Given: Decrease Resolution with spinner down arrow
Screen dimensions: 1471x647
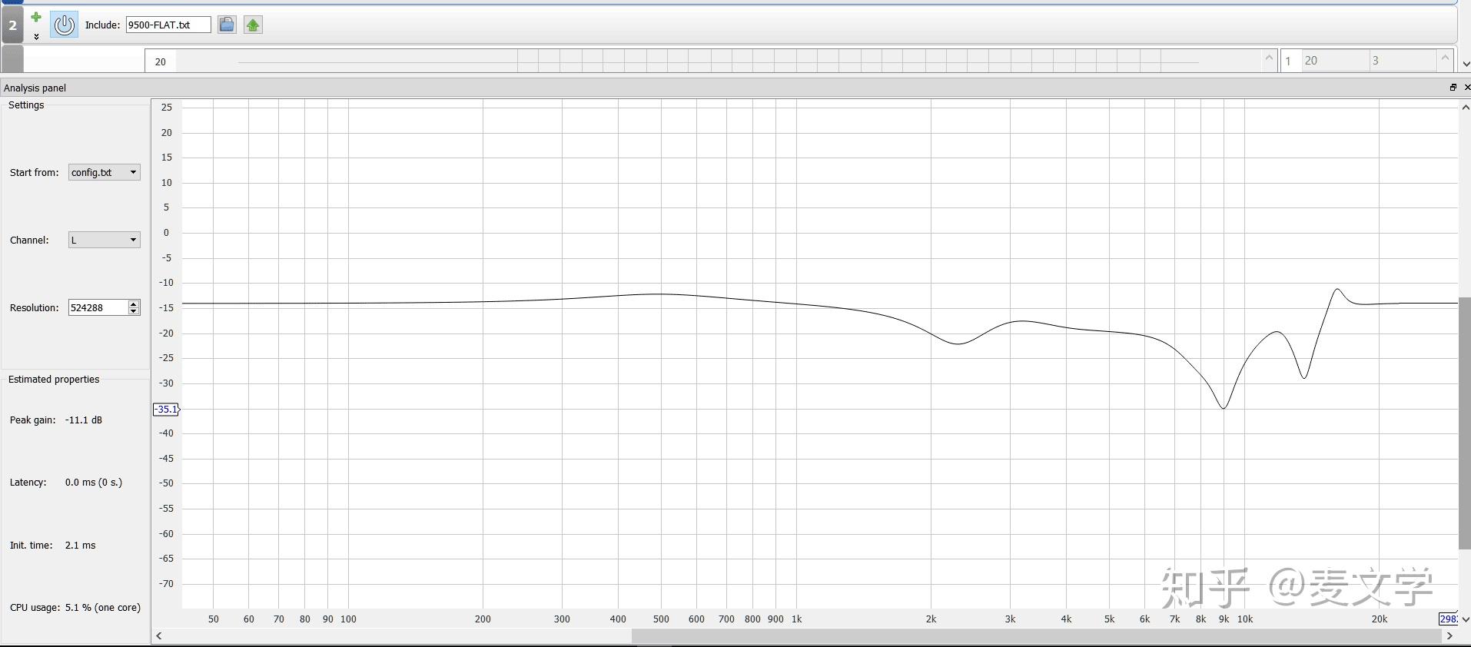Looking at the screenshot, I should [134, 311].
